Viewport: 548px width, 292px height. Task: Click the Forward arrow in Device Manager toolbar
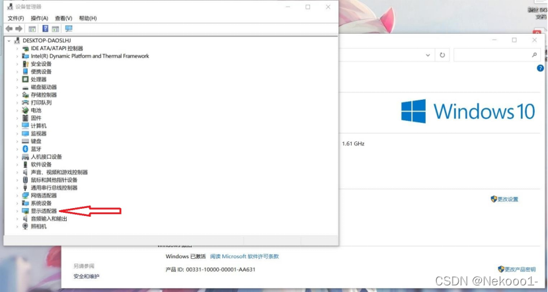click(19, 28)
